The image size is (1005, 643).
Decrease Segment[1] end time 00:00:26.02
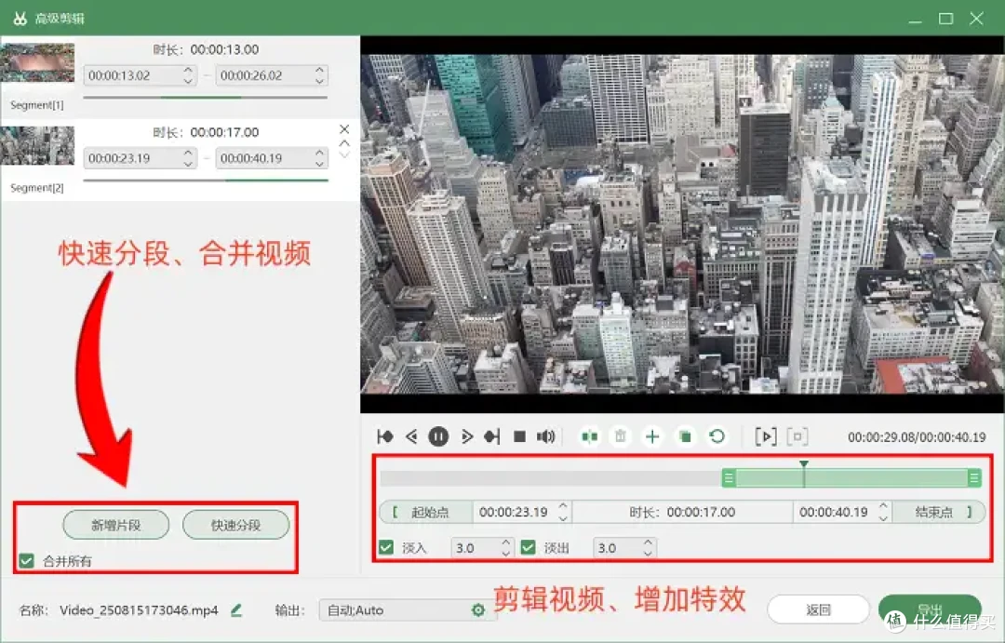[319, 80]
